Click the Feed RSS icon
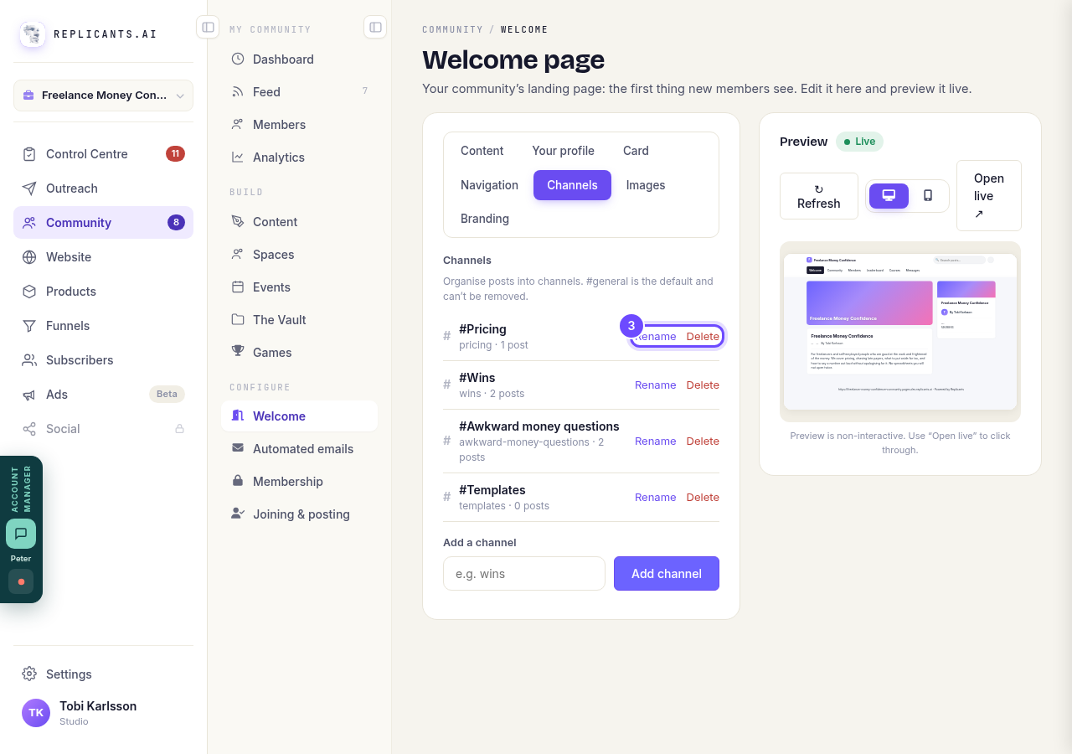 tap(238, 92)
